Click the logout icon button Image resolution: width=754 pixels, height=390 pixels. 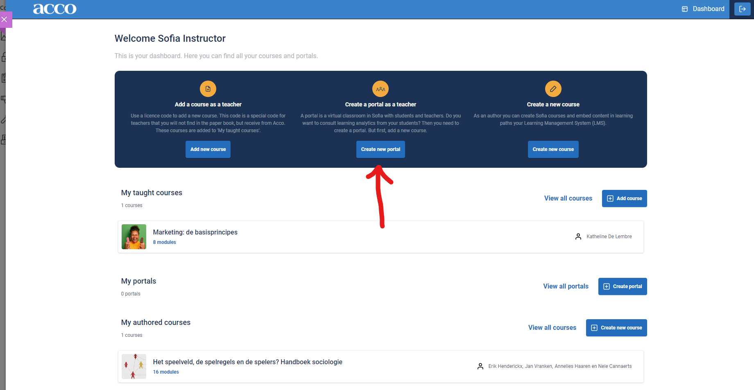(742, 9)
